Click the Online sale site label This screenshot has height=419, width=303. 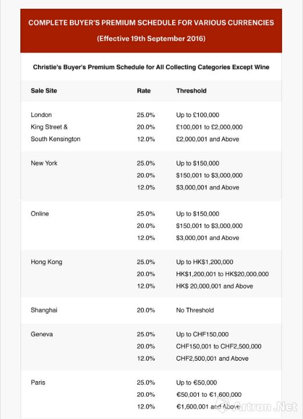[40, 213]
